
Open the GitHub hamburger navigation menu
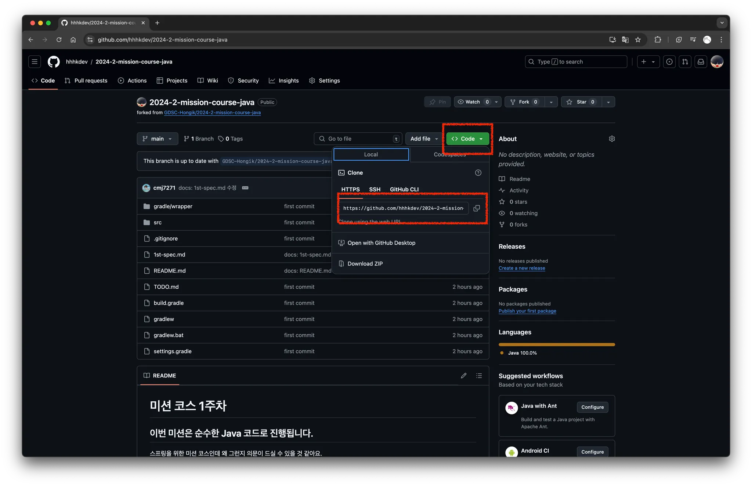coord(35,62)
